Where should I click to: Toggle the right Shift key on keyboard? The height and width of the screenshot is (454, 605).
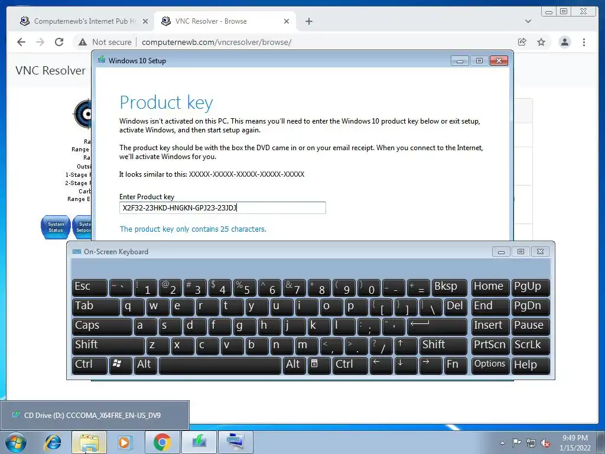pos(443,345)
